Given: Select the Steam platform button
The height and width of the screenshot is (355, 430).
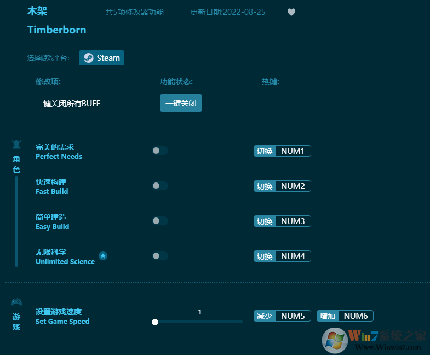Looking at the screenshot, I should [x=101, y=58].
